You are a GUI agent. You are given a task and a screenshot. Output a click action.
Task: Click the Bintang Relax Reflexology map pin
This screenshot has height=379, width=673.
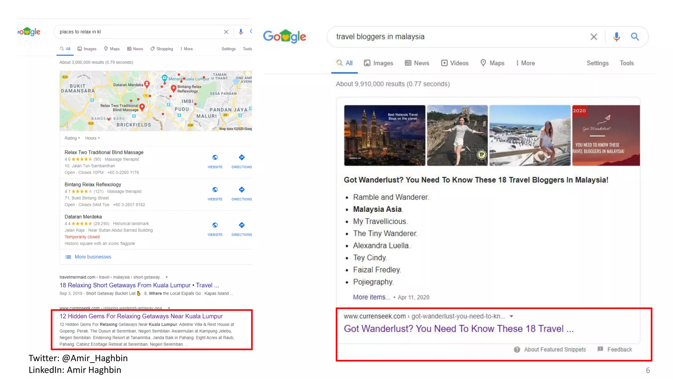tap(174, 88)
